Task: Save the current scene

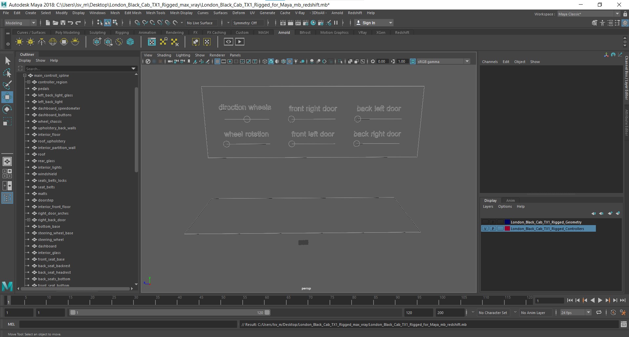Action: click(63, 23)
